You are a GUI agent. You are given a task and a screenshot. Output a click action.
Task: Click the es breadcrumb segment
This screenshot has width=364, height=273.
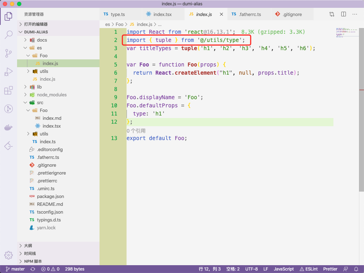click(107, 25)
